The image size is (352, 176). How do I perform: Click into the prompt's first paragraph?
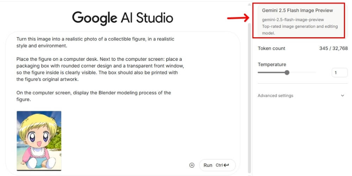click(95, 42)
